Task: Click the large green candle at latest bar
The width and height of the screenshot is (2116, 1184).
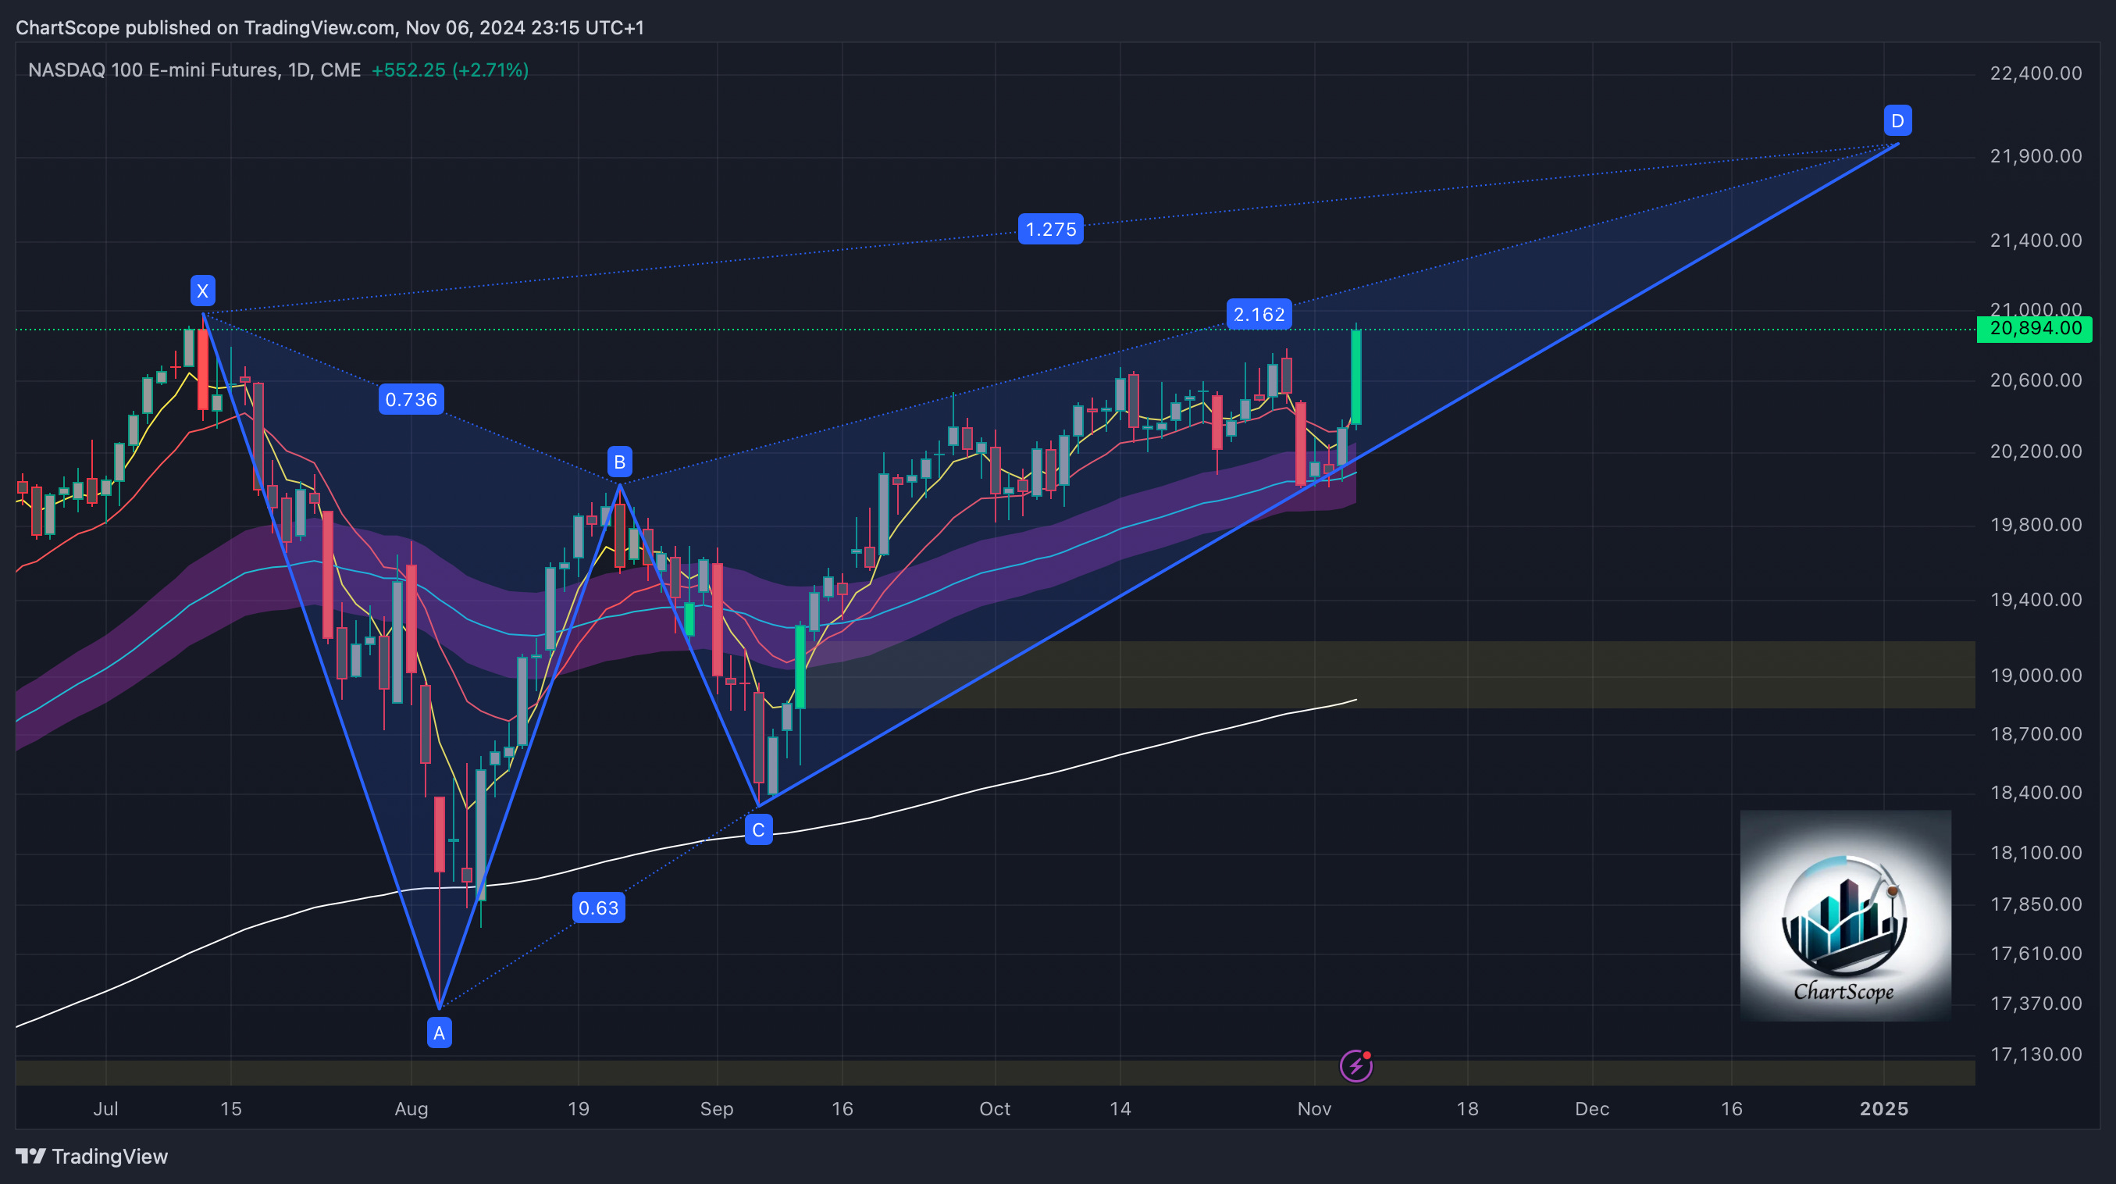Action: [1356, 378]
